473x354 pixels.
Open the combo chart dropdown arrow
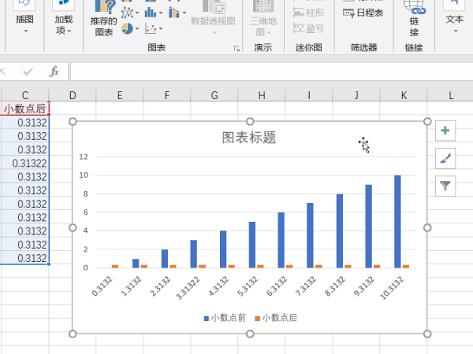pos(184,13)
